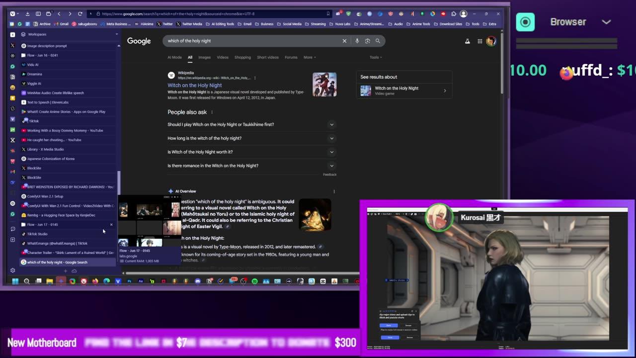Open Vivaldi panel settings gear
The width and height of the screenshot is (636, 358).
(x=12, y=270)
